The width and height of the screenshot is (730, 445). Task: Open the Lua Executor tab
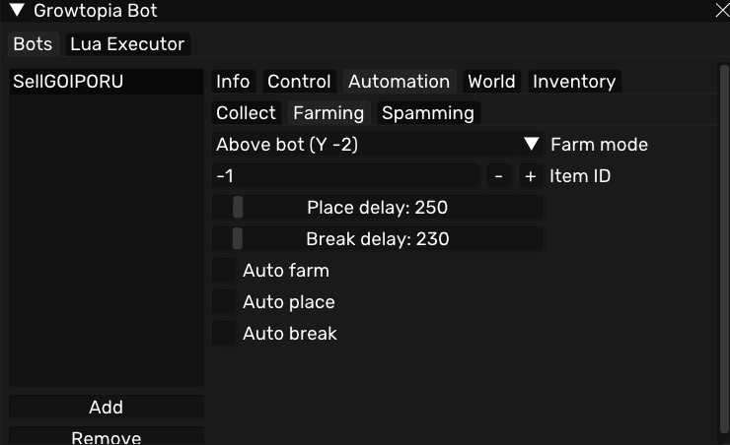point(126,44)
